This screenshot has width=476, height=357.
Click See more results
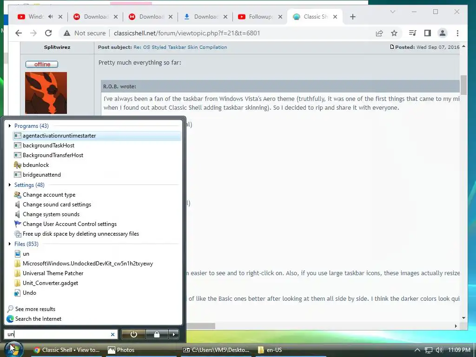coord(31,309)
